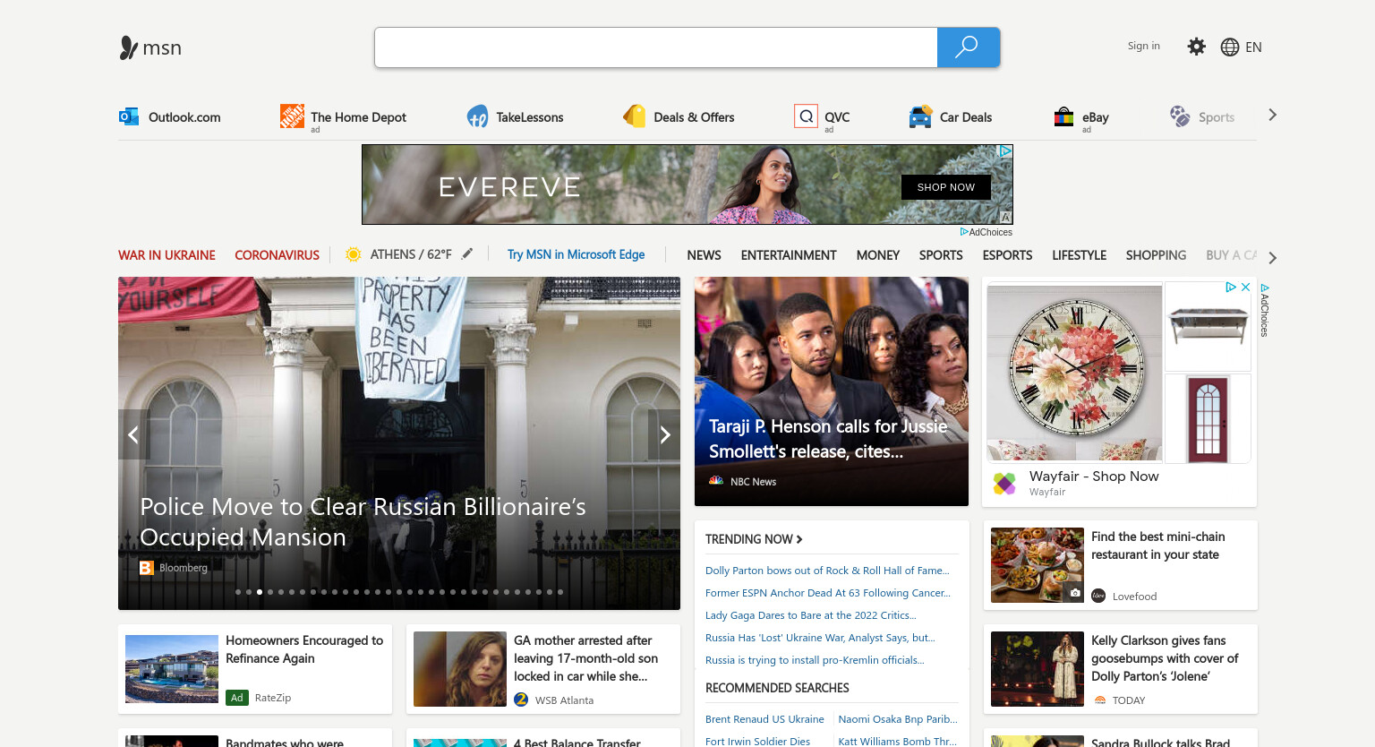The width and height of the screenshot is (1375, 747).
Task: Open the SPORTS tab
Action: [941, 255]
